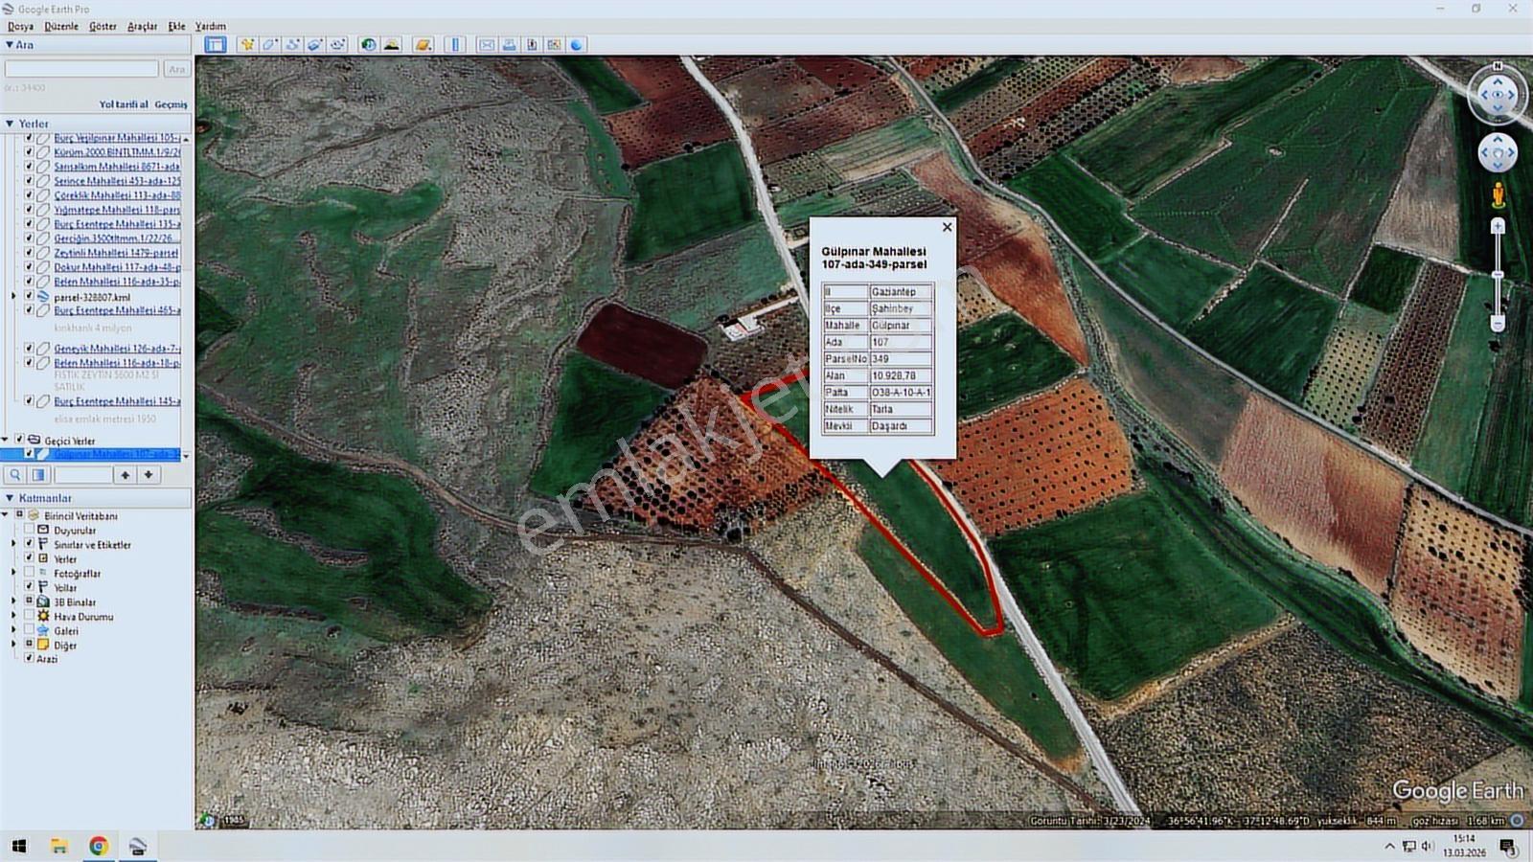Click the Record a Tour icon
1533x862 pixels.
337,44
